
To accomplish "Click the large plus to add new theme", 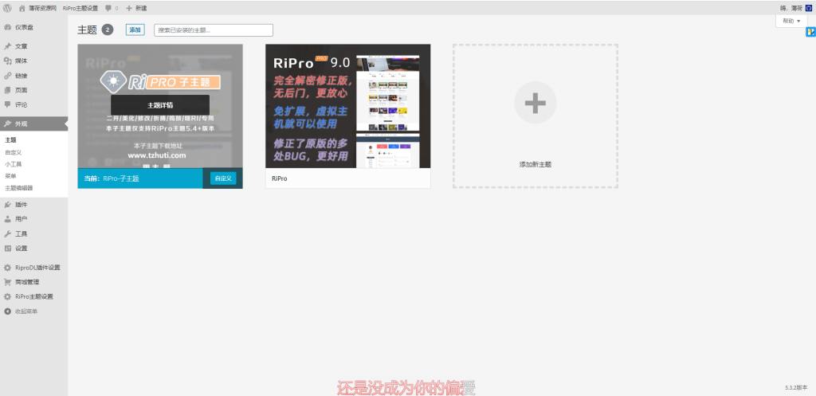I will pyautogui.click(x=535, y=103).
